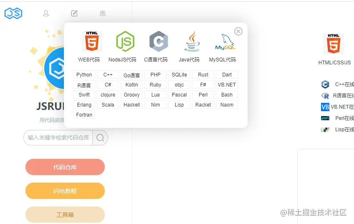
Task: Choose VB.NET in the popup grid
Action: (x=227, y=84)
